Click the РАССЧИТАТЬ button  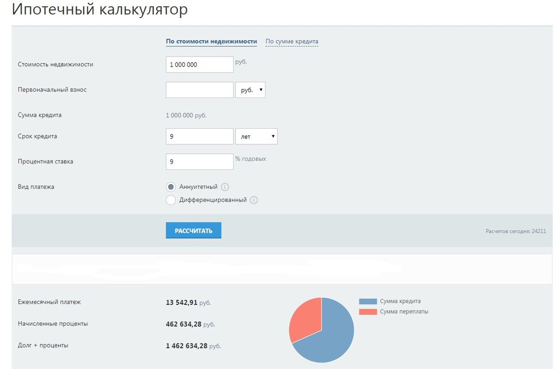pos(193,231)
